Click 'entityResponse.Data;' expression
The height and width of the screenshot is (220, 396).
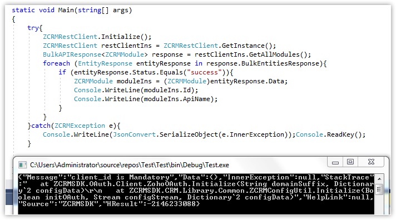[249, 81]
